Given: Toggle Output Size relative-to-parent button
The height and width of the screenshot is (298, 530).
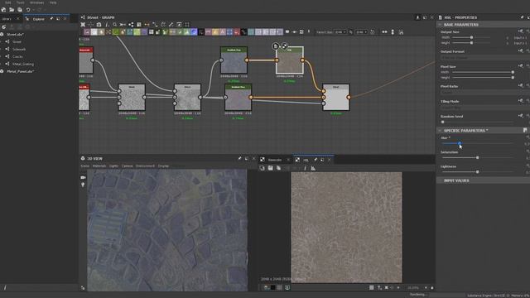Looking at the screenshot, I should (x=520, y=31).
